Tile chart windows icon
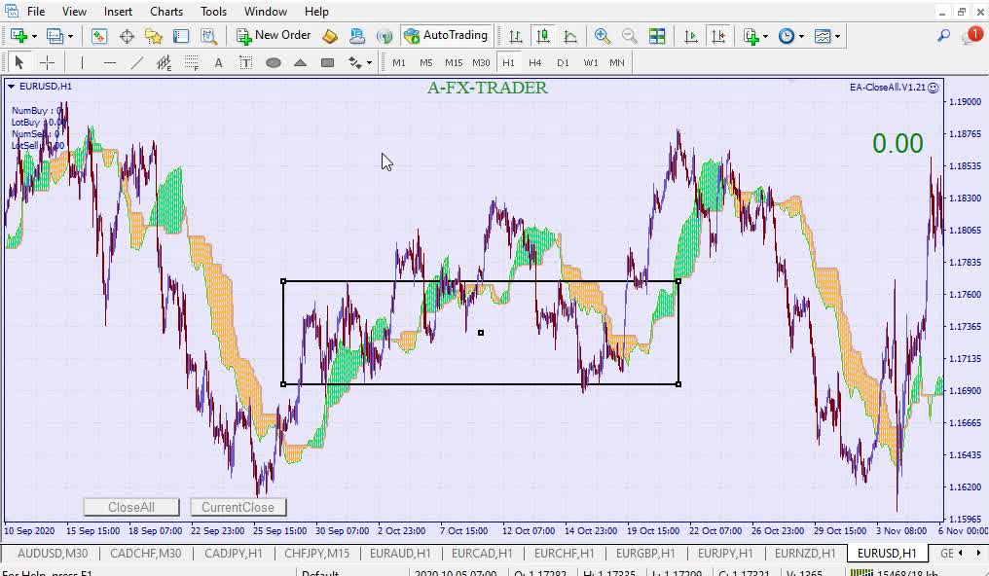Viewport: 989px width, 576px height. pyautogui.click(x=657, y=36)
